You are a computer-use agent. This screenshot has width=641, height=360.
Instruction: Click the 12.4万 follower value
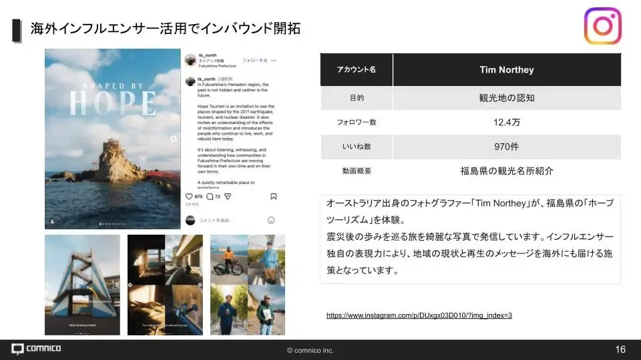pos(507,122)
